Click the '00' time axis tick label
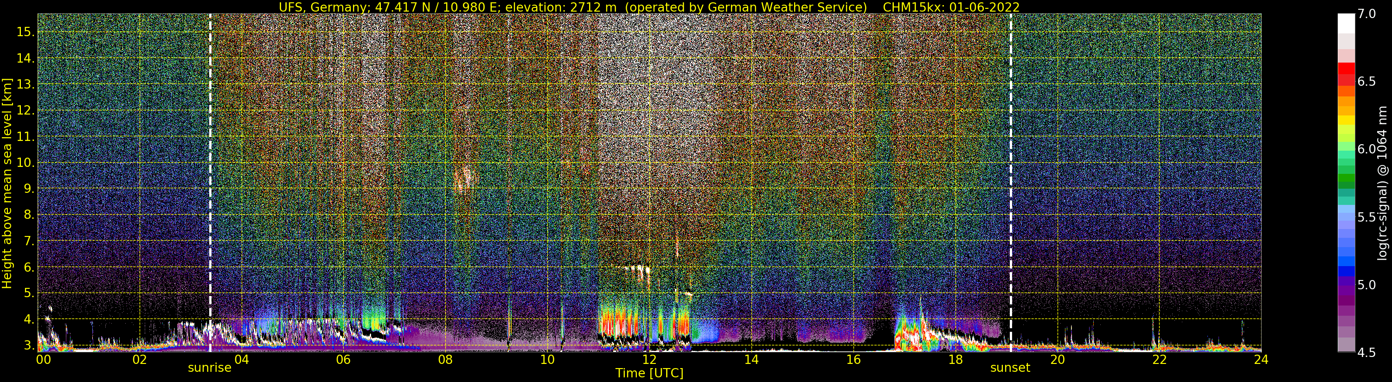 [x=43, y=360]
